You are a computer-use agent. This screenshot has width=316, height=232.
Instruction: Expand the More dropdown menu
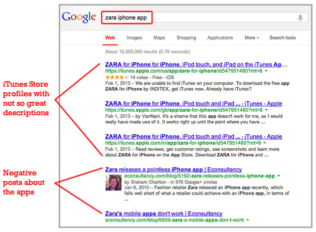252,38
